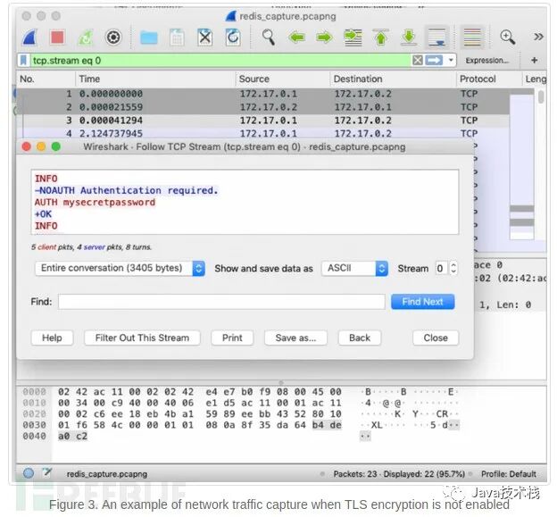
Task: Click the NOAUTH Authentication required line
Action: 126,191
